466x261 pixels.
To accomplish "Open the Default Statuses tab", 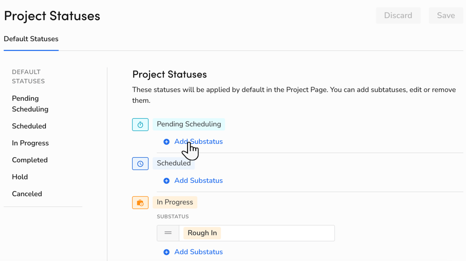I will pyautogui.click(x=31, y=39).
